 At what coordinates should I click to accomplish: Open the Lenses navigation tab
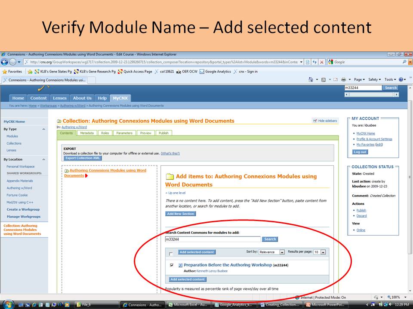pos(60,98)
